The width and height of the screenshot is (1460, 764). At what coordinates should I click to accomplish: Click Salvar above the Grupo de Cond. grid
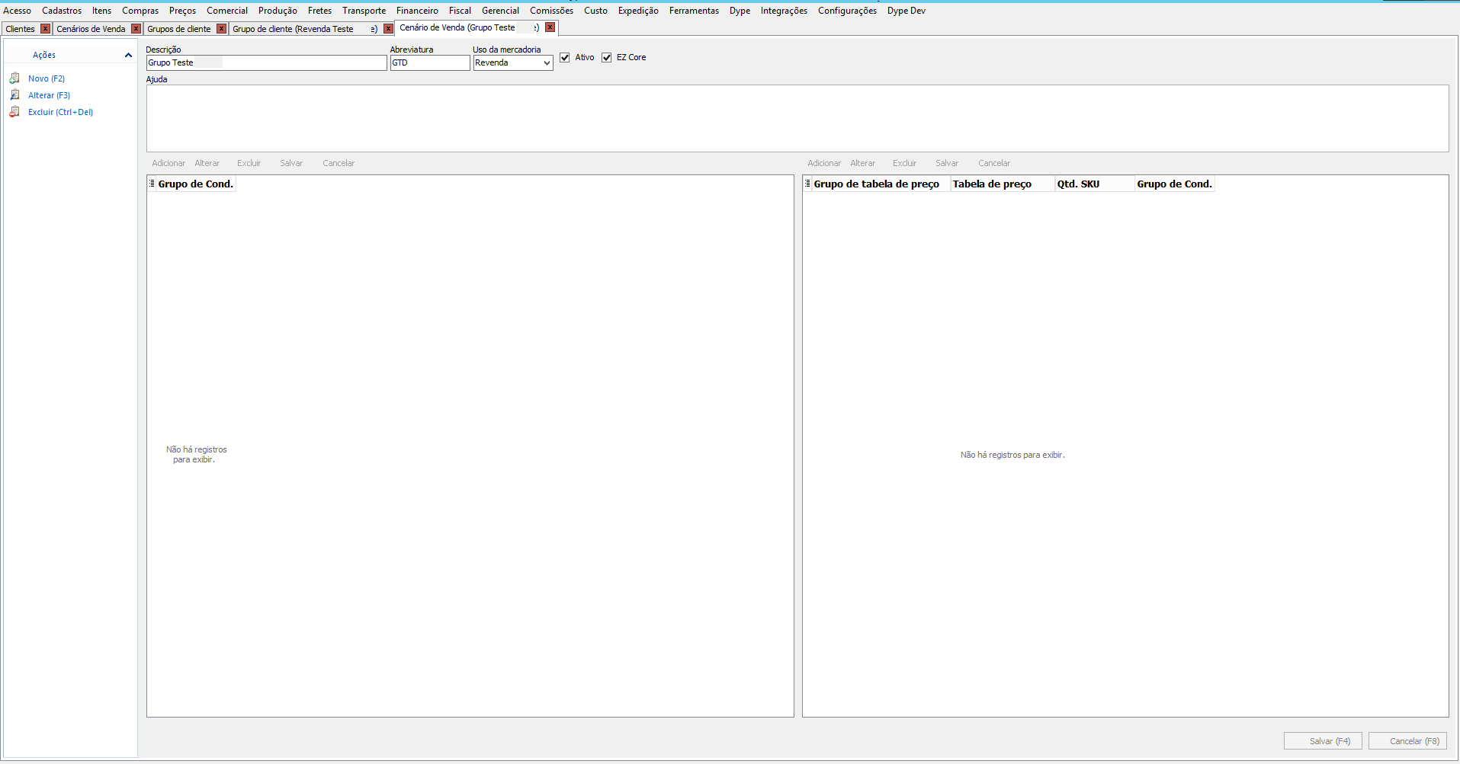pyautogui.click(x=291, y=163)
